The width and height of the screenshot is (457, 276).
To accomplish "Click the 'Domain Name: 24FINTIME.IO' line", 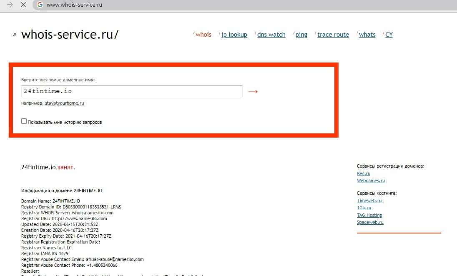I will pos(50,201).
